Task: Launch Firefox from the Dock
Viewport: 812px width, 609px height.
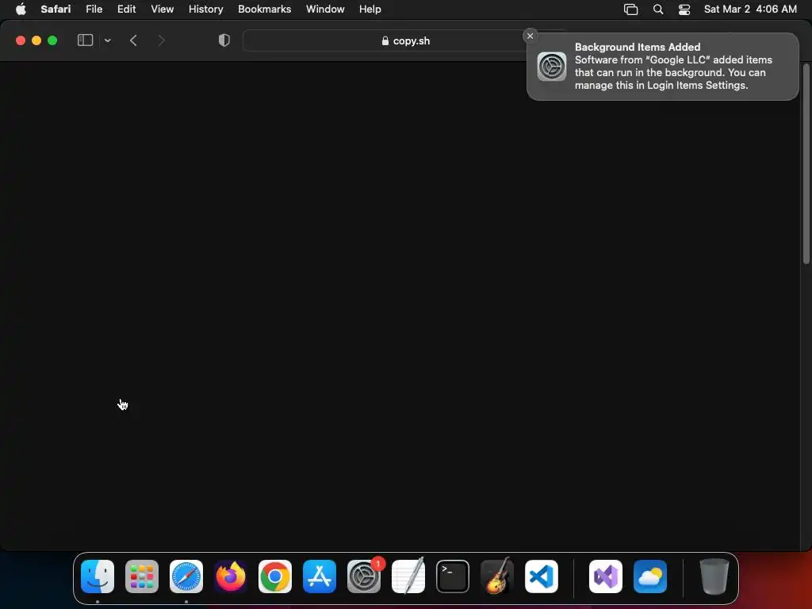Action: 231,576
